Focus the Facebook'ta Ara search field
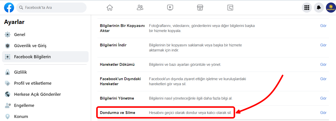This screenshot has height=121, width=336. pyautogui.click(x=51, y=8)
